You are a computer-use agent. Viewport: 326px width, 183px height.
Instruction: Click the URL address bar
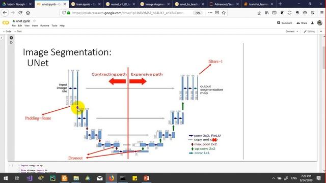pos(128,13)
